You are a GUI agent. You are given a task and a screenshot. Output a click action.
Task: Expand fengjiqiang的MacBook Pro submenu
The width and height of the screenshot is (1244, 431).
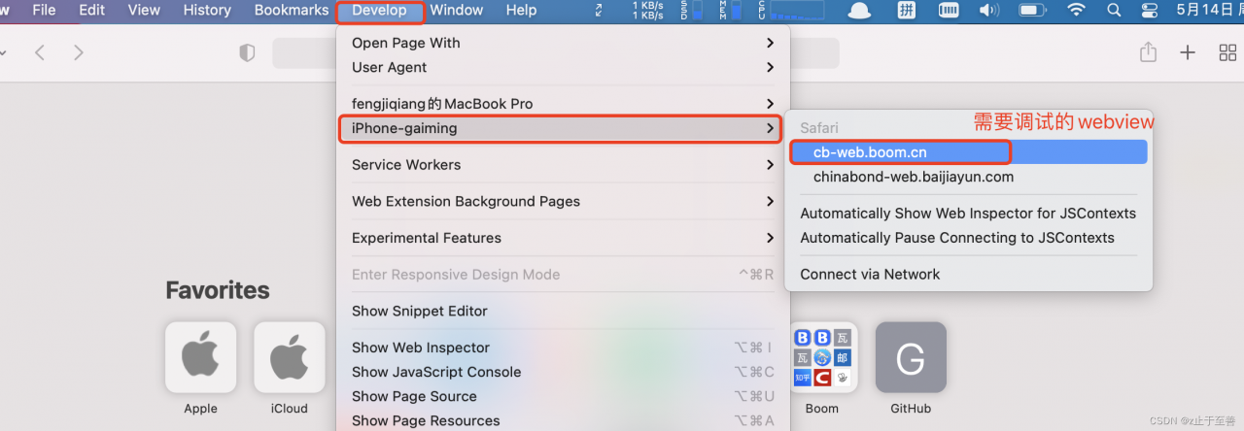(564, 104)
